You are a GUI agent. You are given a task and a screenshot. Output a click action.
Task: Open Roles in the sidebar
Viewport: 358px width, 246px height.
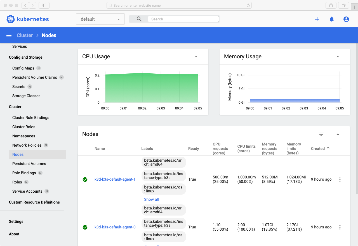(x=17, y=182)
